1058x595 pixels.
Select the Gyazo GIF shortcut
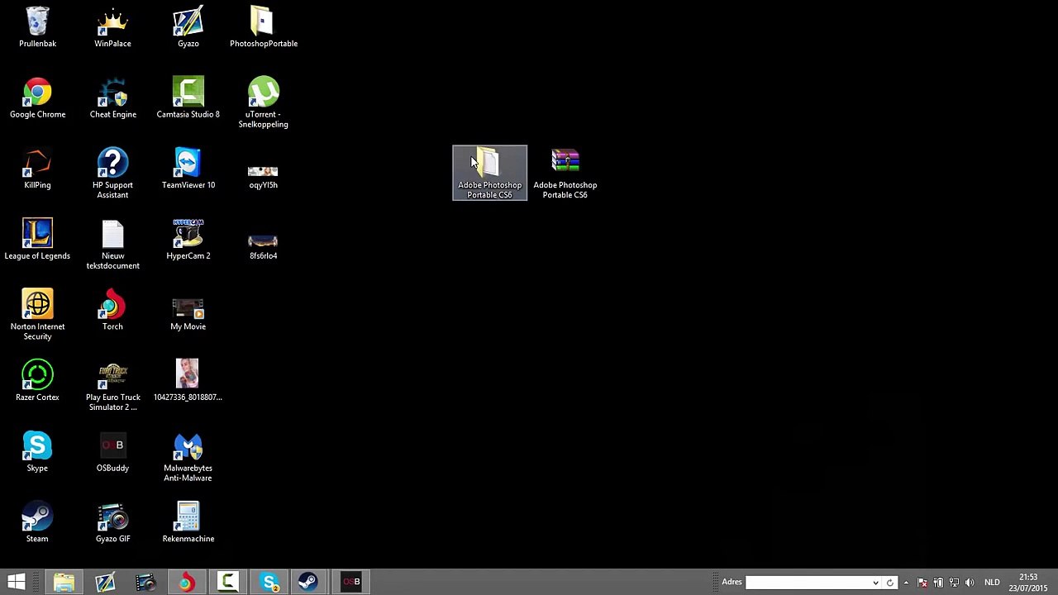[112, 522]
